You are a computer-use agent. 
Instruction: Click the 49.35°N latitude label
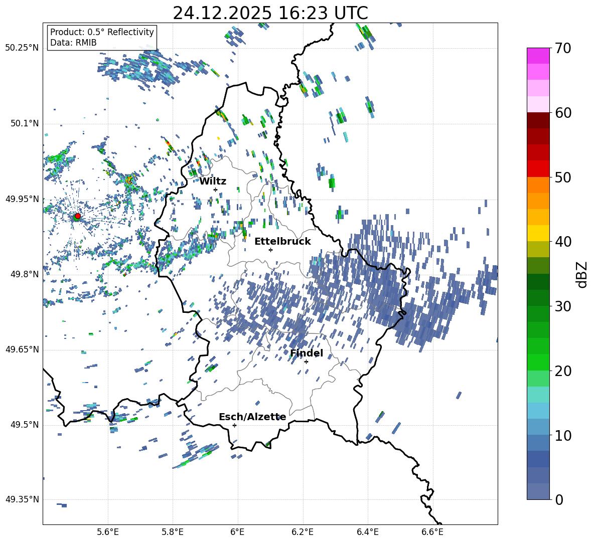(x=22, y=499)
